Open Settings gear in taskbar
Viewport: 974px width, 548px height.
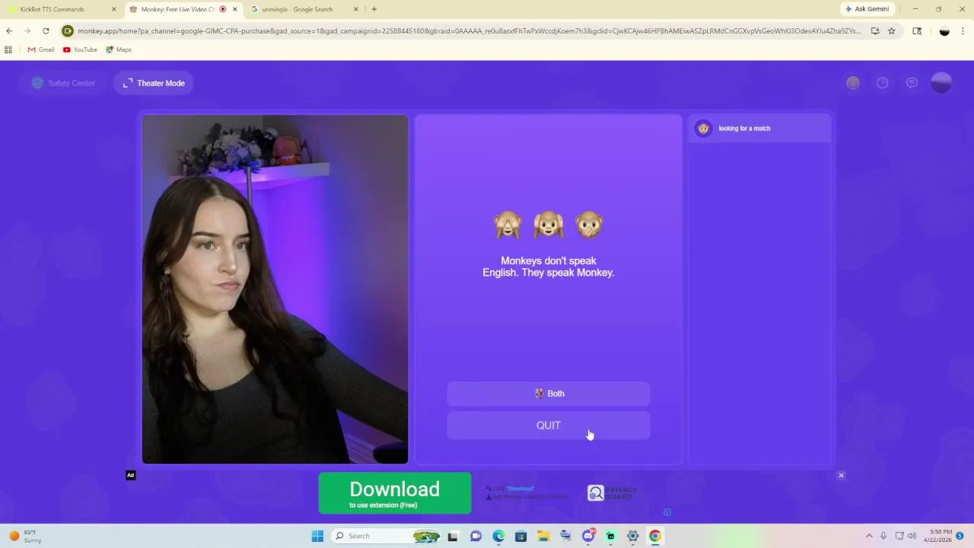[632, 536]
